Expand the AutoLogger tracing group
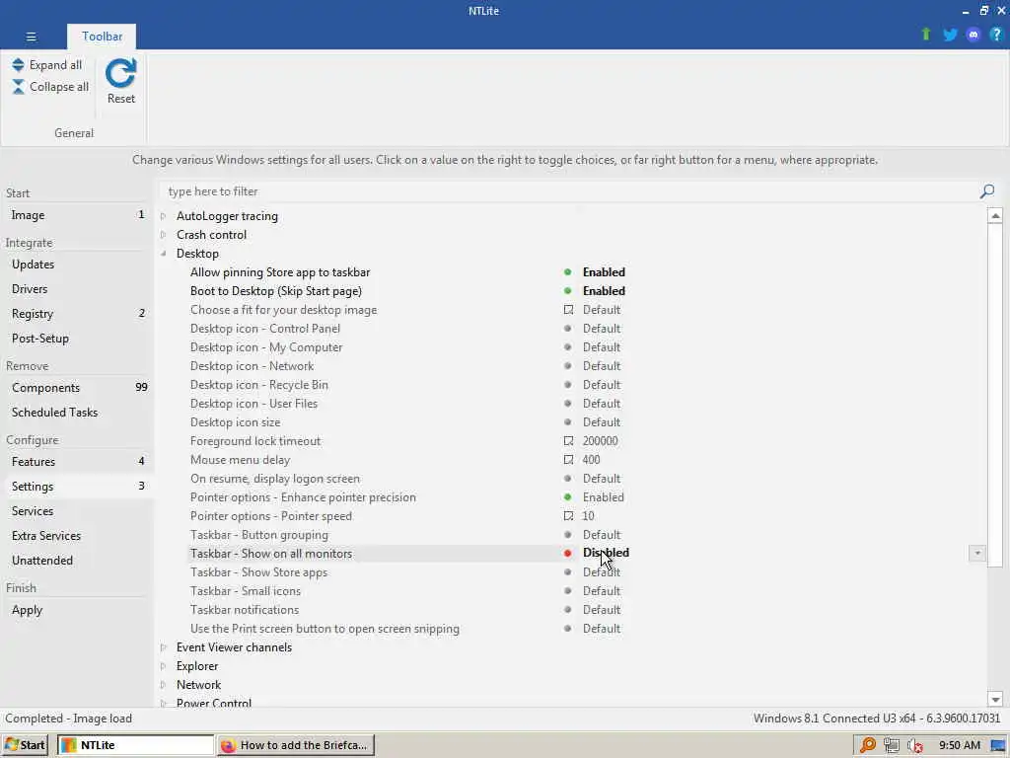This screenshot has width=1010, height=758. (x=163, y=216)
